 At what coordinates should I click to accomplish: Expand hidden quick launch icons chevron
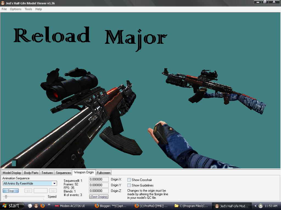[49, 205]
